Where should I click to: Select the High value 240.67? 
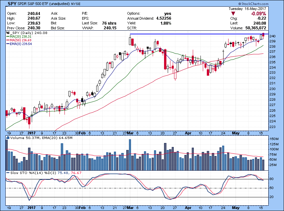(34, 18)
